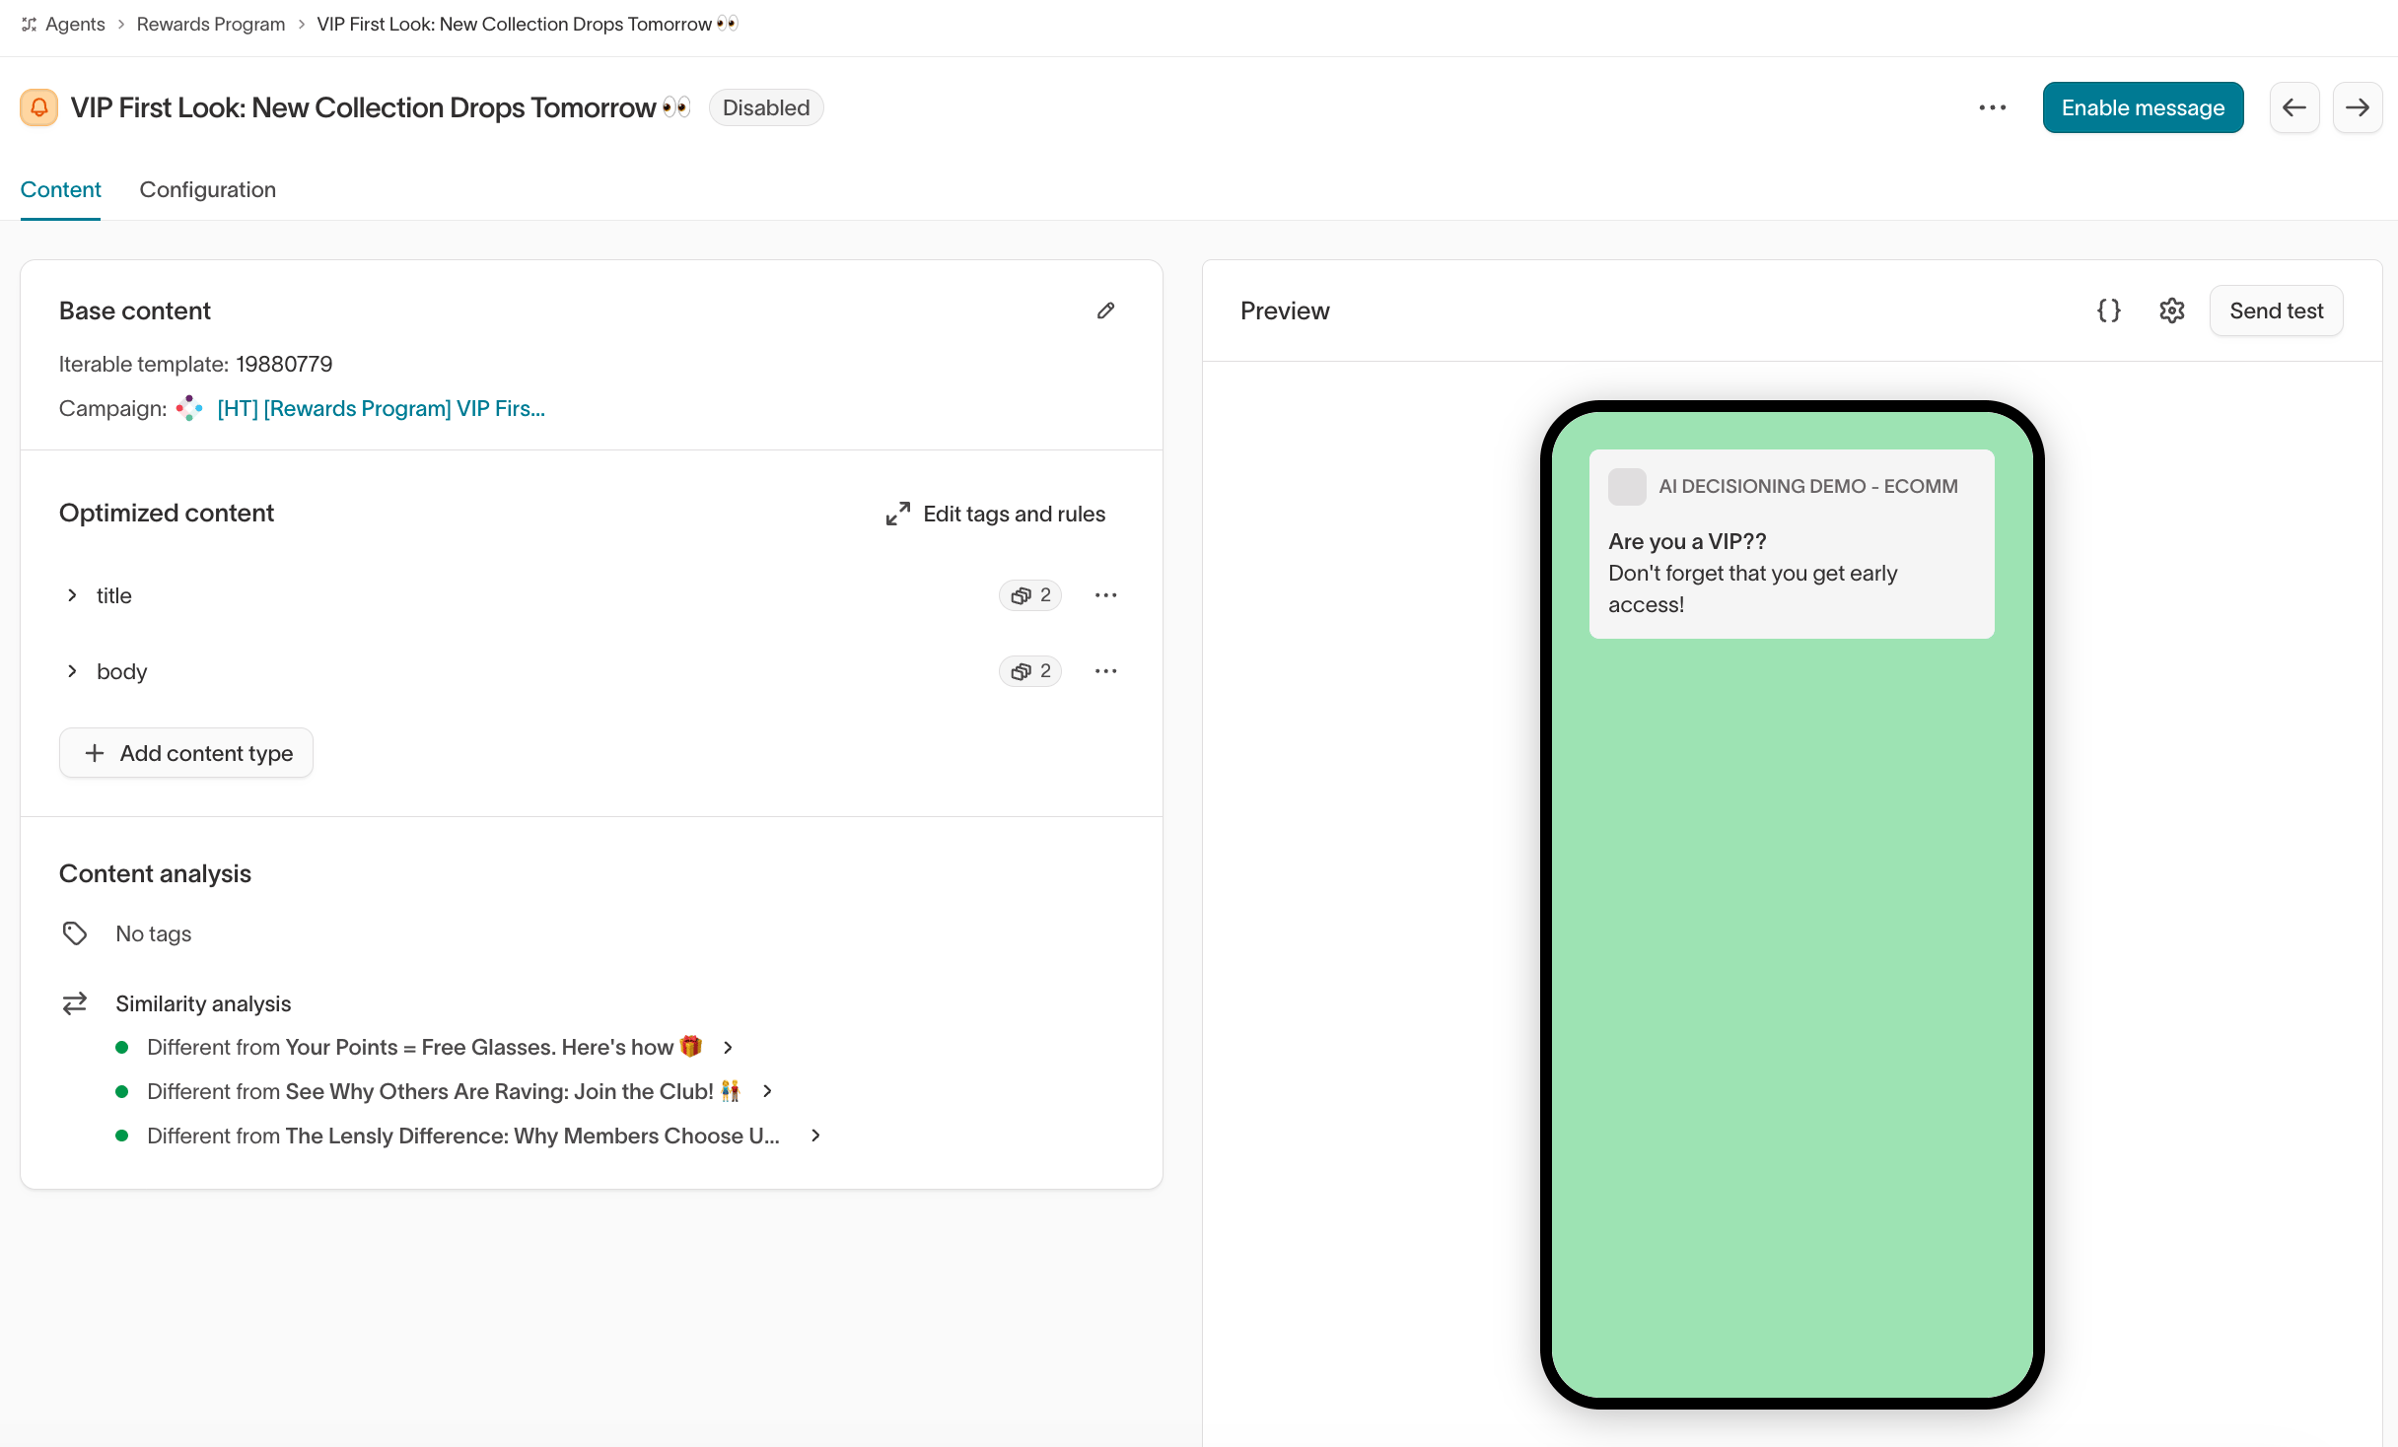Click the Disabled status badge
This screenshot has width=2398, height=1447.
coord(766,107)
